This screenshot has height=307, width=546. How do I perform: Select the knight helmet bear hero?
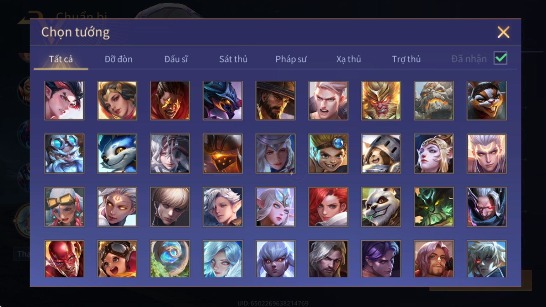(x=381, y=154)
